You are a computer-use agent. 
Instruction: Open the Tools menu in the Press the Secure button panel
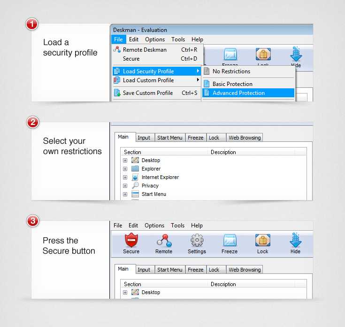coord(177,226)
